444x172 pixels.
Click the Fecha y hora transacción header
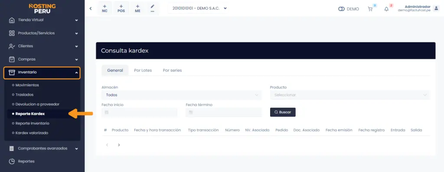(157, 130)
